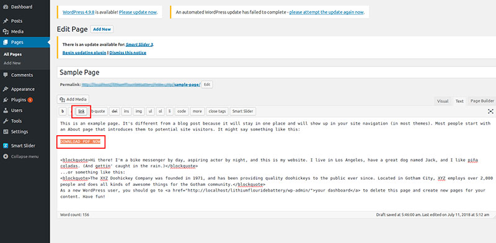Click the Word count: 156 status text

pyautogui.click(x=74, y=214)
